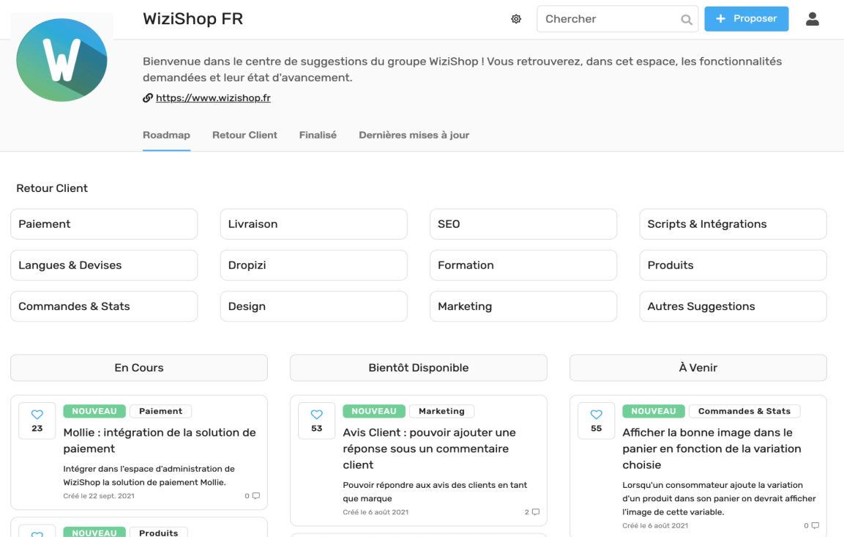Click the link icon beside the WiziShop URL
Screen dimensions: 844x537
point(148,97)
